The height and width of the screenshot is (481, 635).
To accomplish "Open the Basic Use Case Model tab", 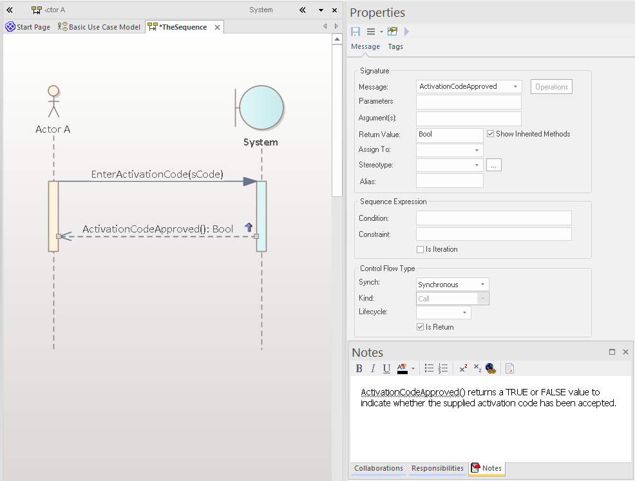I will coord(99,27).
